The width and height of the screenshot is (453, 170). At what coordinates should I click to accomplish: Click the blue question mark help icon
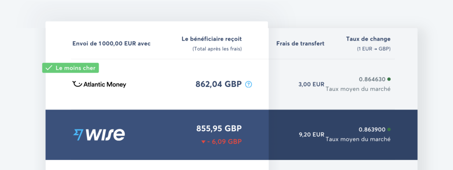point(249,84)
